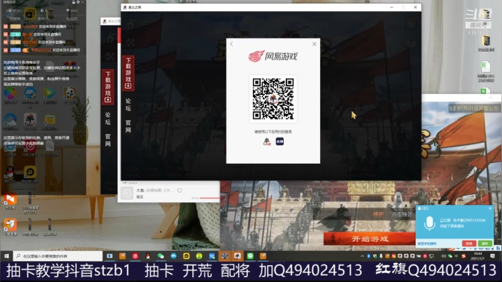Click the Bluetooth tray icon
The image size is (502, 282).
tap(369, 256)
